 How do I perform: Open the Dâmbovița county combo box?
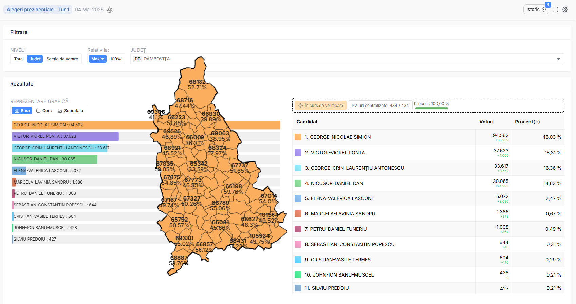tap(339, 59)
